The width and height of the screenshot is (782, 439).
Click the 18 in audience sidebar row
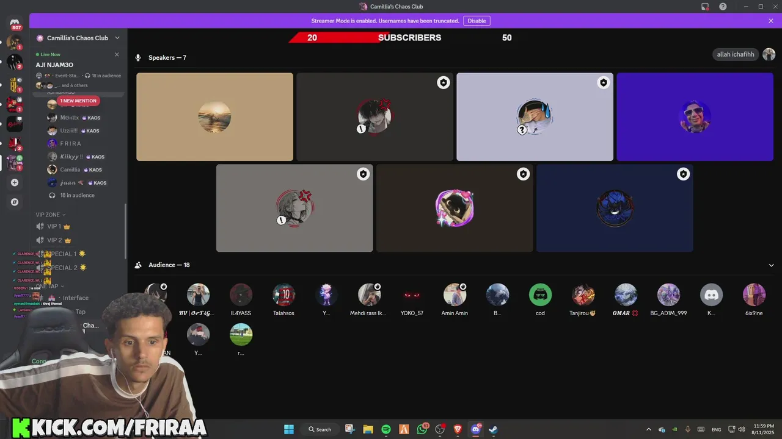point(72,195)
